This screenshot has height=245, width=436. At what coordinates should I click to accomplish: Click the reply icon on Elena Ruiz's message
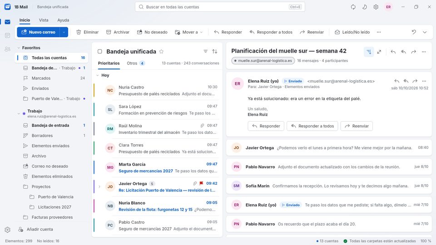[397, 81]
